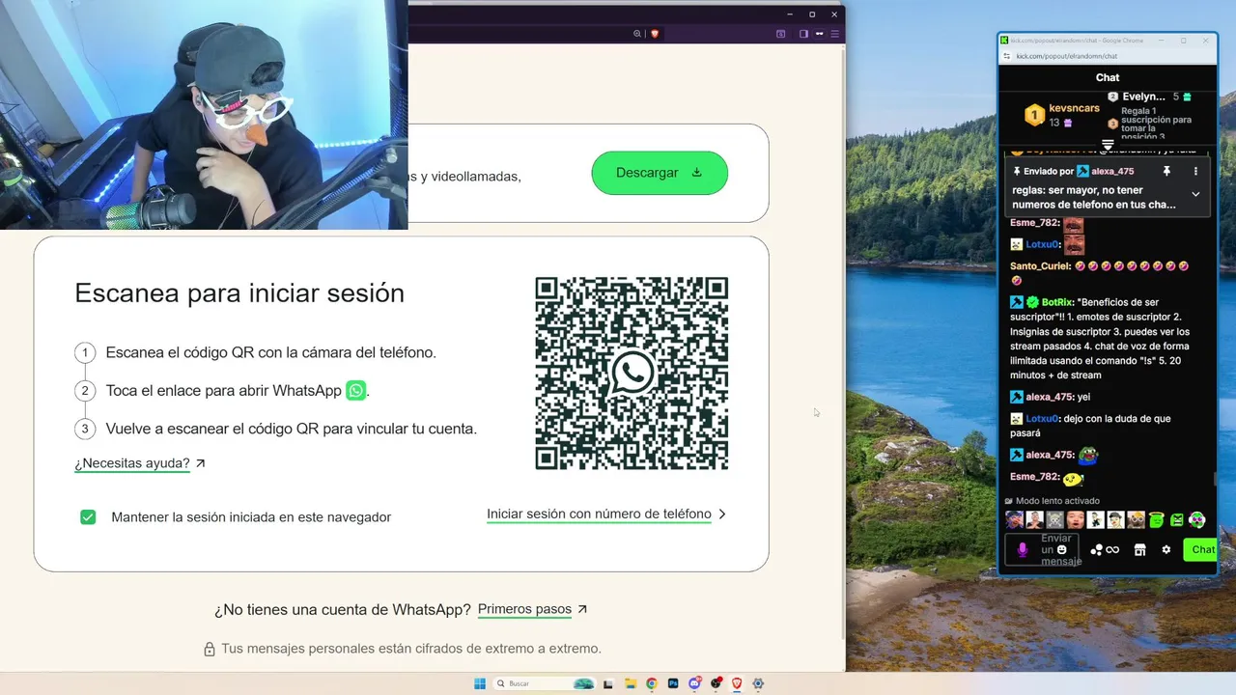This screenshot has width=1236, height=695.
Task: Click the Brave Leo/VPN toolbar icon
Action: tap(820, 34)
